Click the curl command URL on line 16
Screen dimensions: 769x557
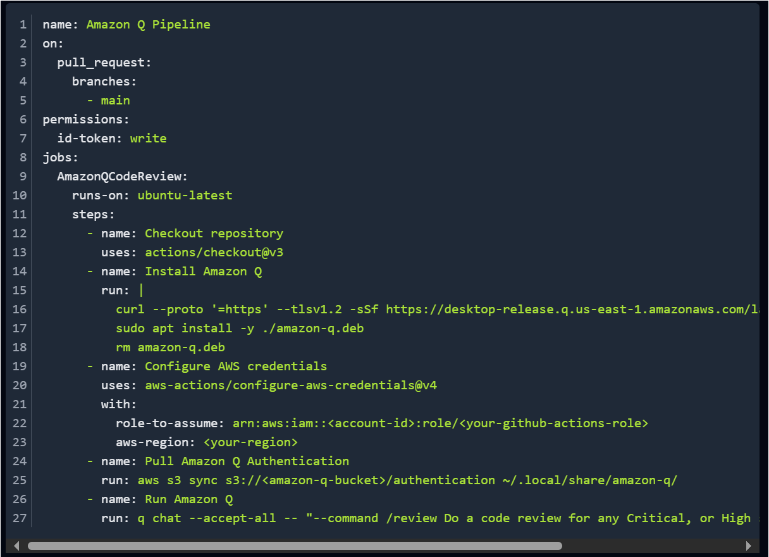click(x=569, y=310)
